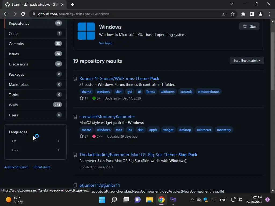Open a new browser tab
Image resolution: width=275 pixels, height=206 pixels.
click(73, 5)
